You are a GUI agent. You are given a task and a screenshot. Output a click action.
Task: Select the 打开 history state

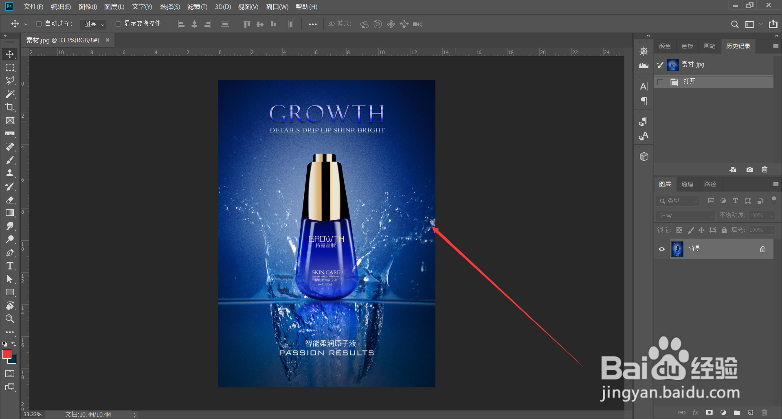[714, 82]
